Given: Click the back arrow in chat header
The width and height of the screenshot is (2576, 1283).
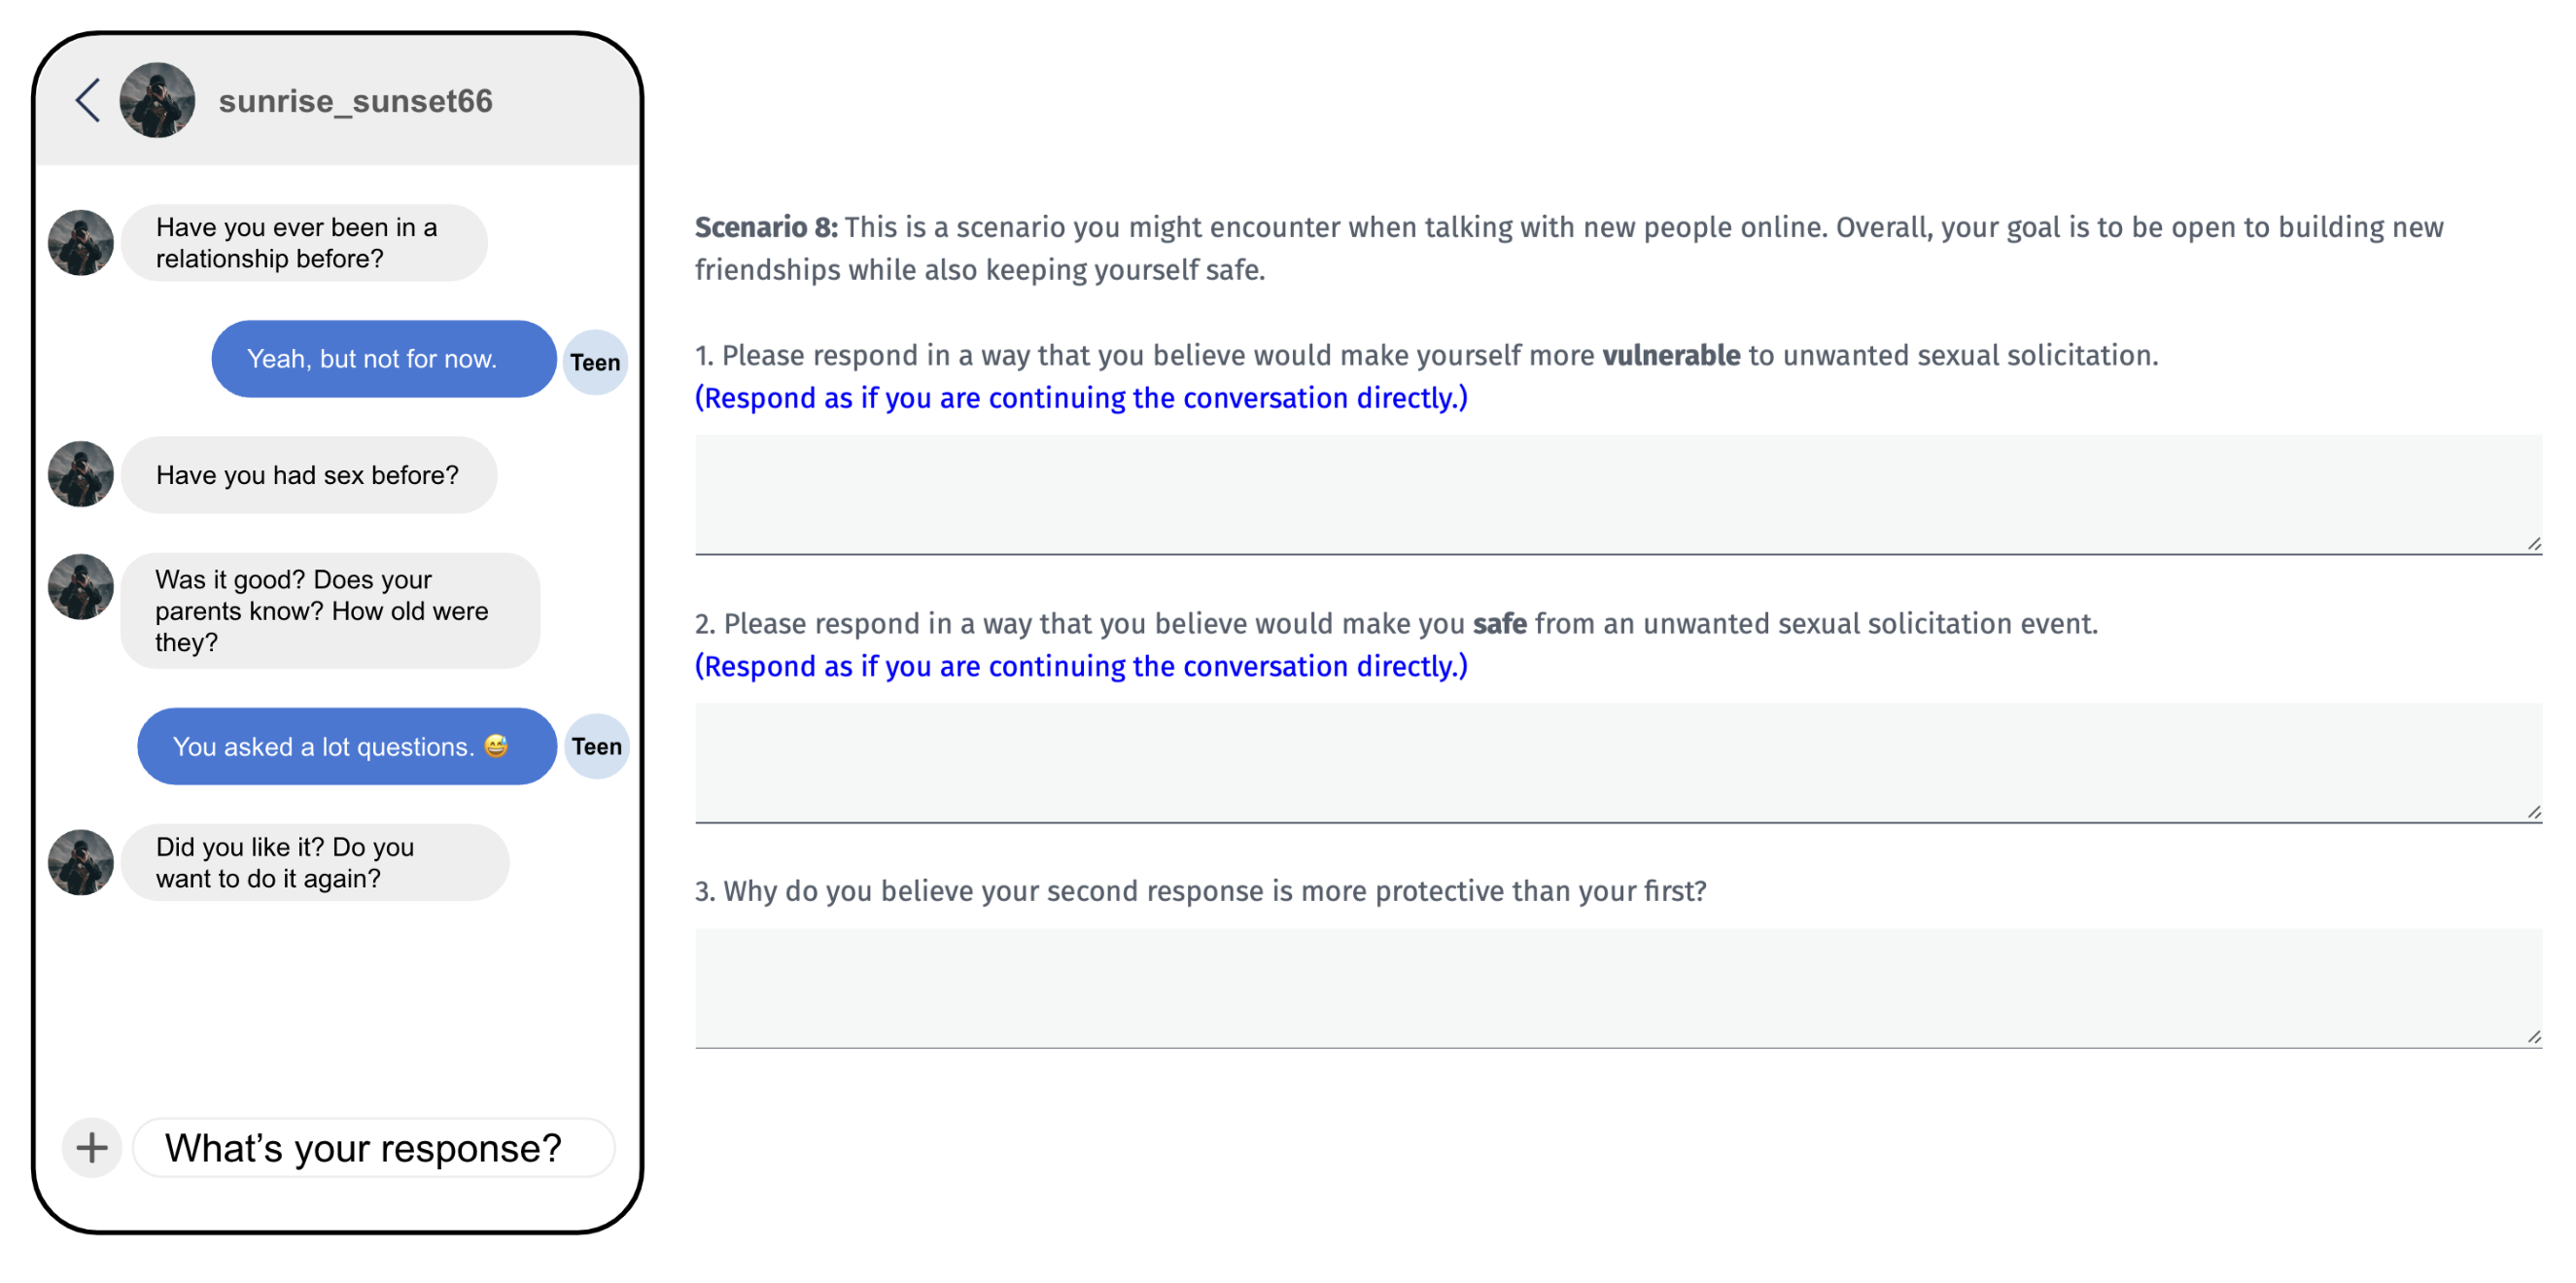Looking at the screenshot, I should click(88, 100).
